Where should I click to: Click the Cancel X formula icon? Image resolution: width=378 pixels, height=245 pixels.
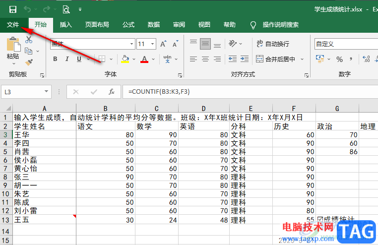(76, 92)
